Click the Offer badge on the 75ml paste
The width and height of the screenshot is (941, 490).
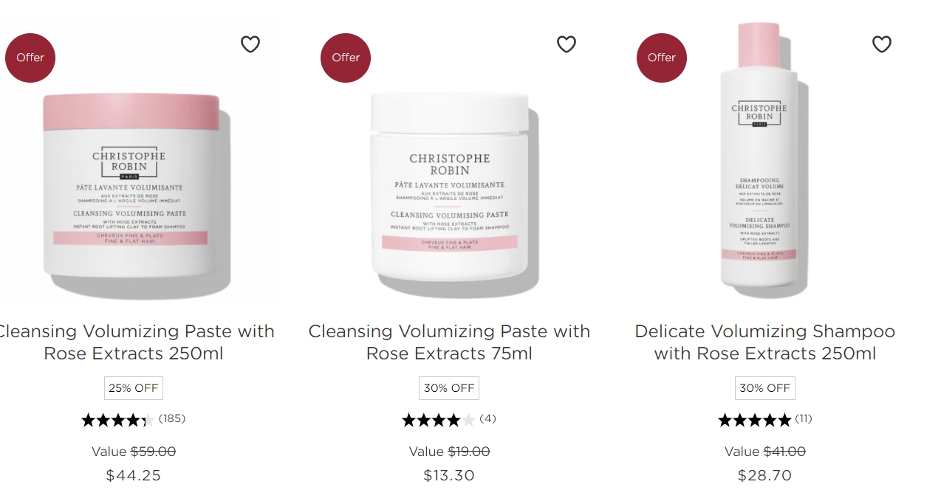[346, 58]
